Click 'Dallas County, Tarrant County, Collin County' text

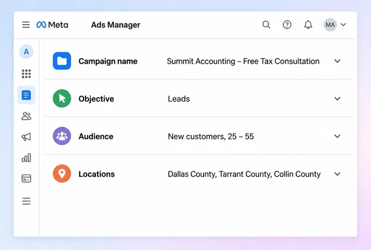(x=244, y=175)
